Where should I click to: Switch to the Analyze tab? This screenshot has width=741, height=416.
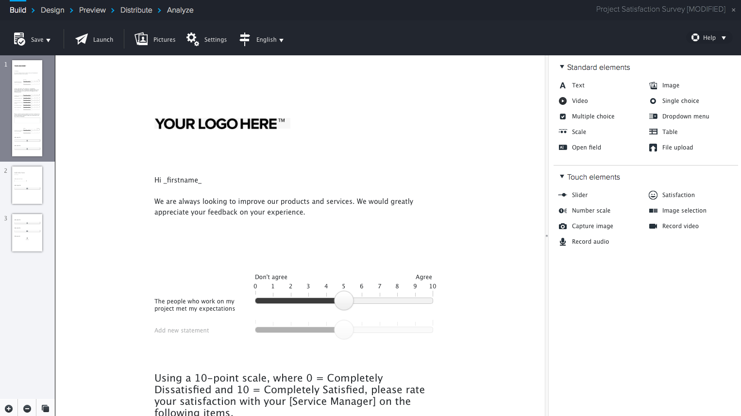(x=180, y=10)
